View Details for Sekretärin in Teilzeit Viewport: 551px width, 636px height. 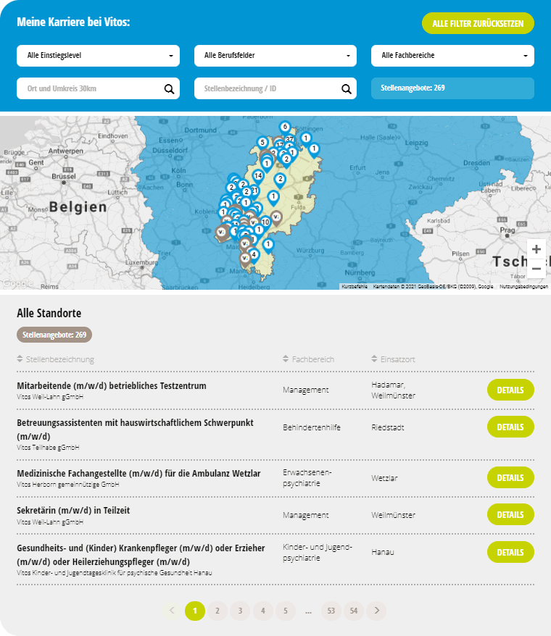(510, 514)
